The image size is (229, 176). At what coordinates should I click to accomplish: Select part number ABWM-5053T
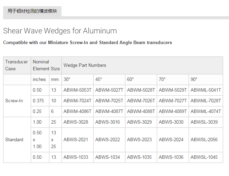[77, 90]
